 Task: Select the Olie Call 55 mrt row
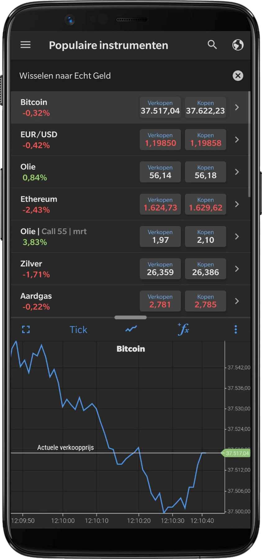point(75,237)
